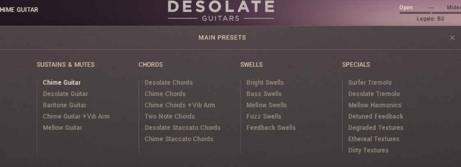The width and height of the screenshot is (461, 167).
Task: Select the Detuned Feedback preset
Action: coord(375,117)
